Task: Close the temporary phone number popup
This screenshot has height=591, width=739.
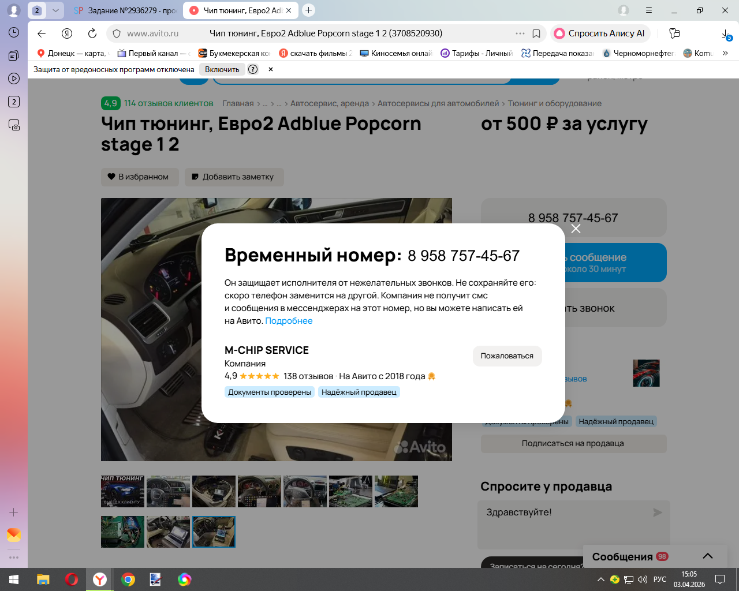Action: (576, 229)
